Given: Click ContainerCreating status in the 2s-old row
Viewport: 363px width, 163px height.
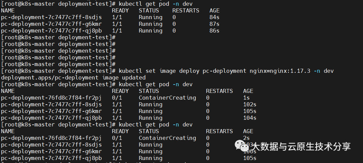Looking at the screenshot, I should pyautogui.click(x=167, y=138).
